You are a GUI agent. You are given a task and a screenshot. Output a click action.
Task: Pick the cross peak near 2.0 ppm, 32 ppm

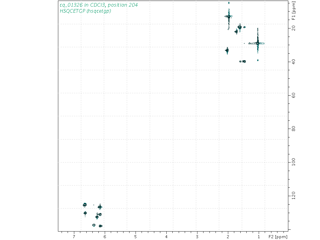pyautogui.click(x=227, y=50)
